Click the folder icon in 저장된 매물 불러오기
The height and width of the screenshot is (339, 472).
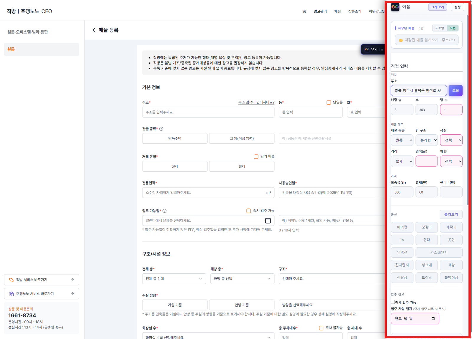point(401,40)
